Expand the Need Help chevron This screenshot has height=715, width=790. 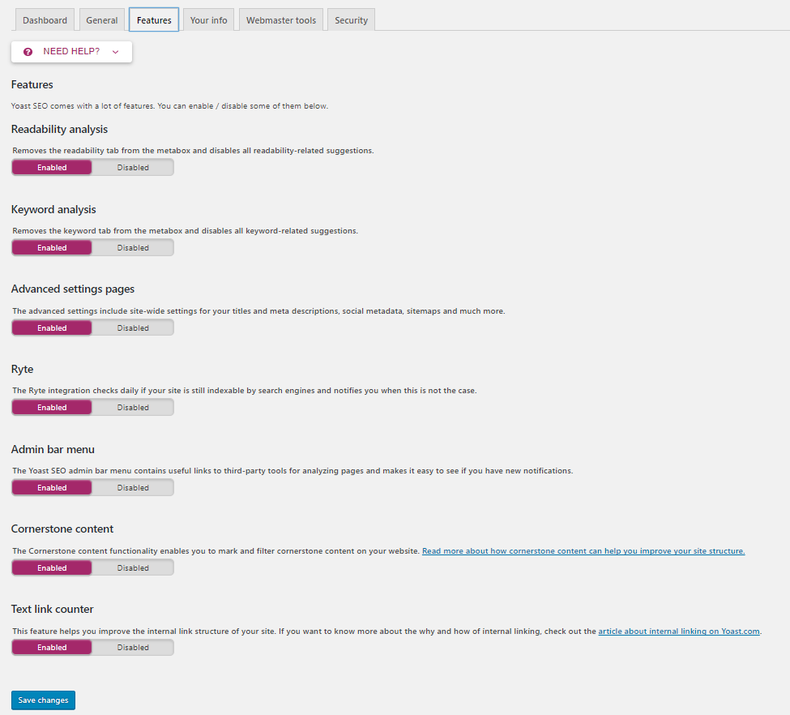[115, 52]
